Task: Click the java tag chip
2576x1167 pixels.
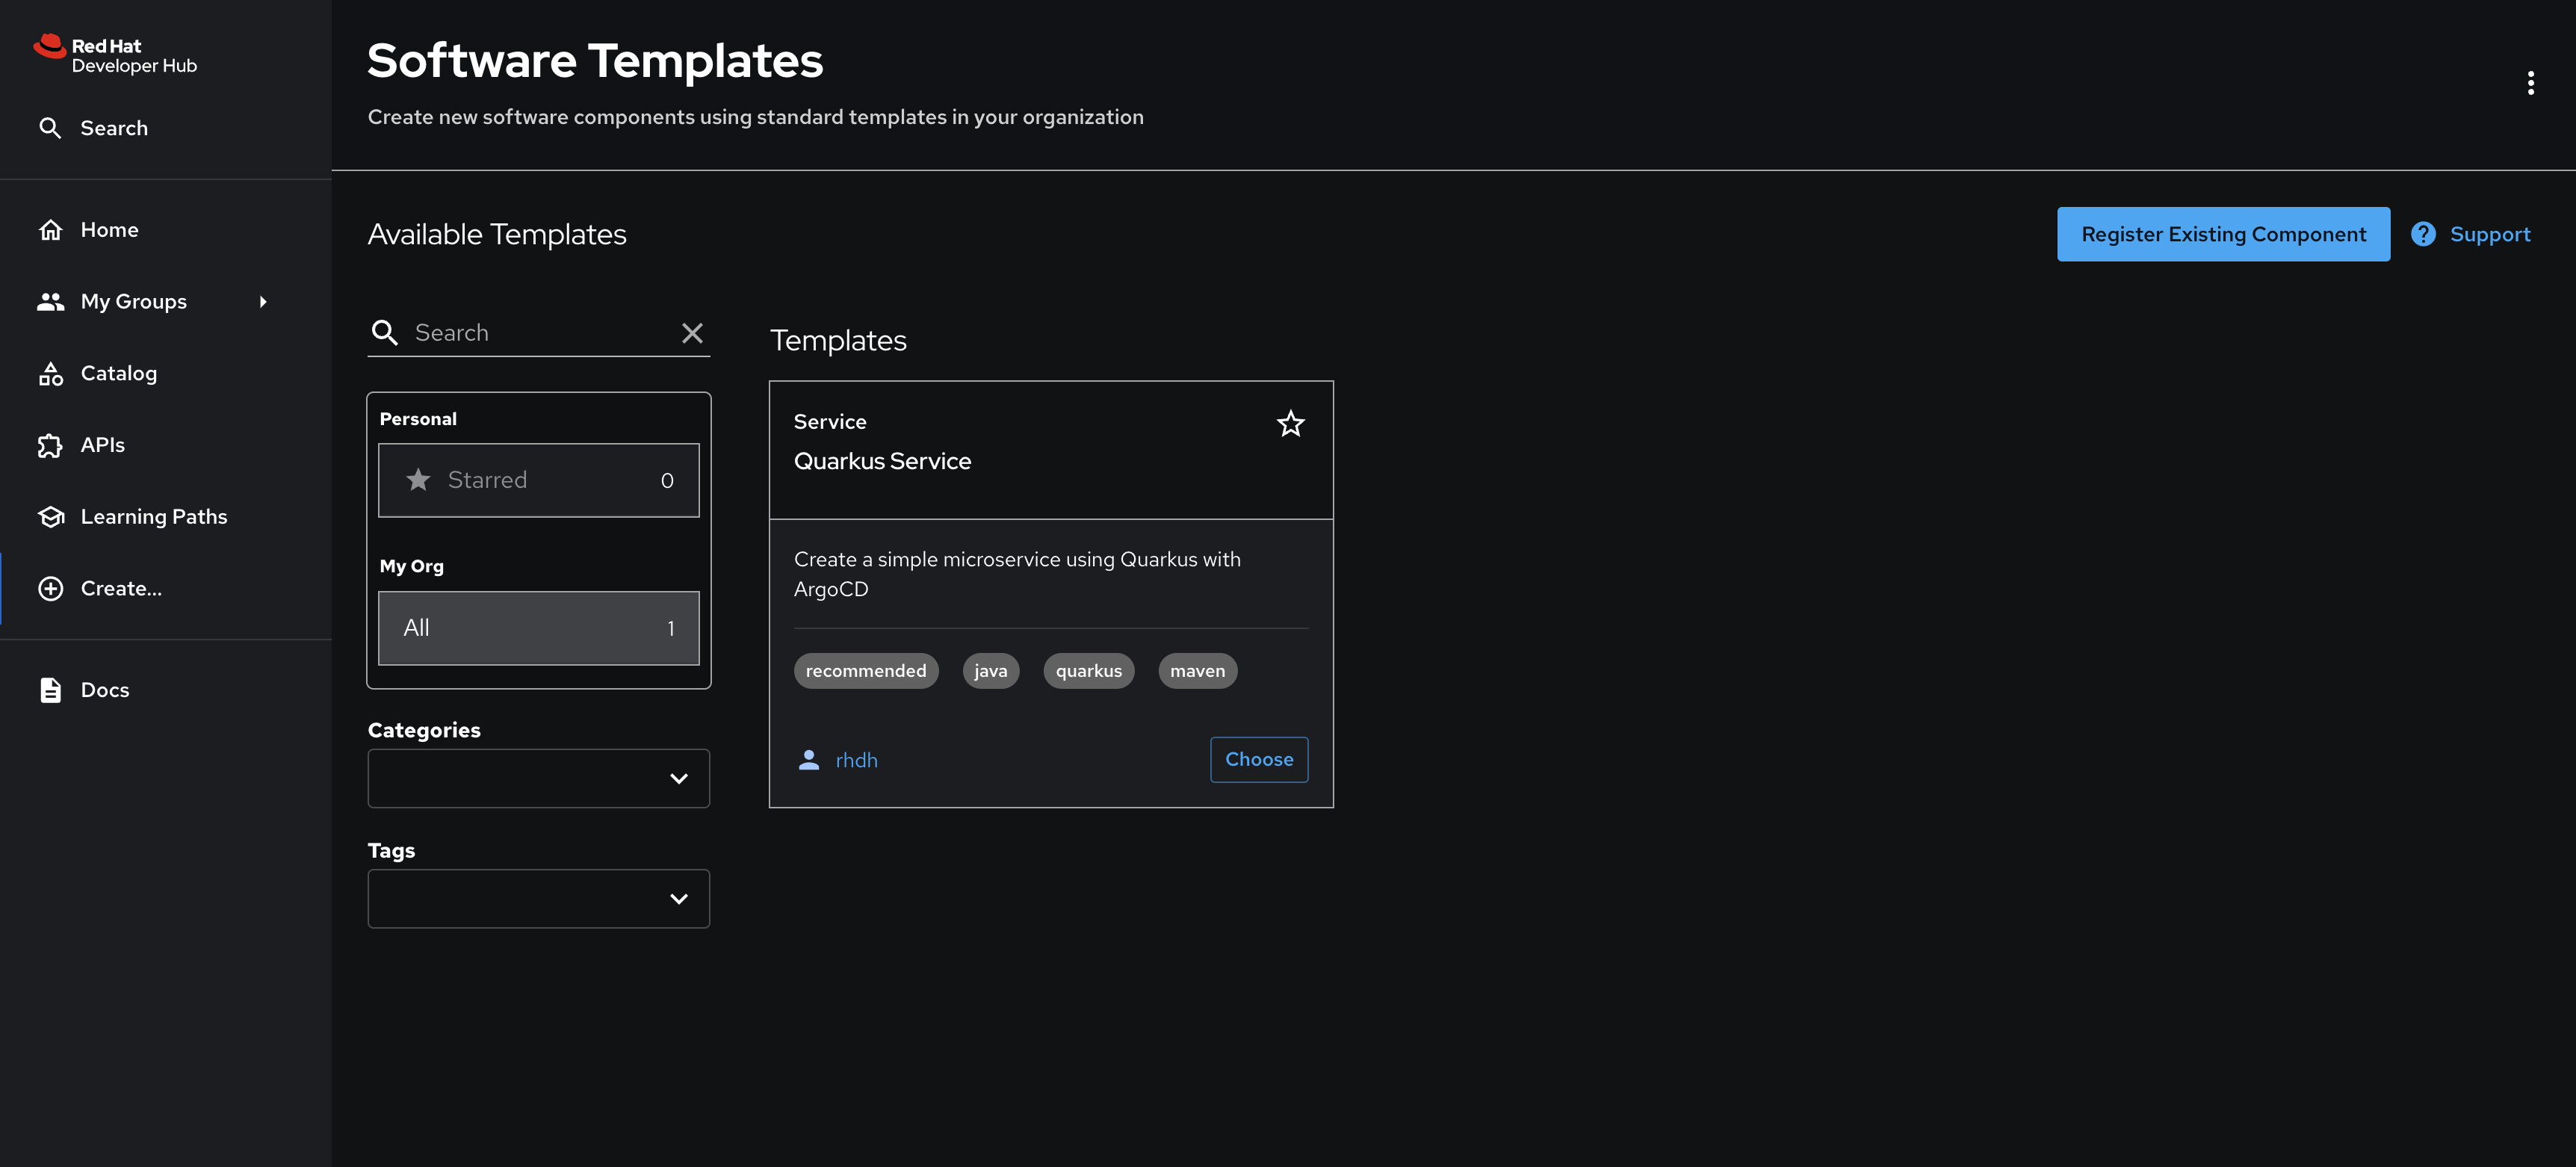Action: pos(990,671)
